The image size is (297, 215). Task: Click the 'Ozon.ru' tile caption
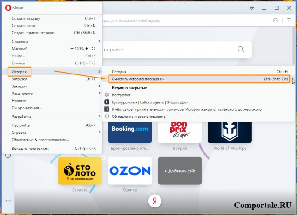[130, 190]
